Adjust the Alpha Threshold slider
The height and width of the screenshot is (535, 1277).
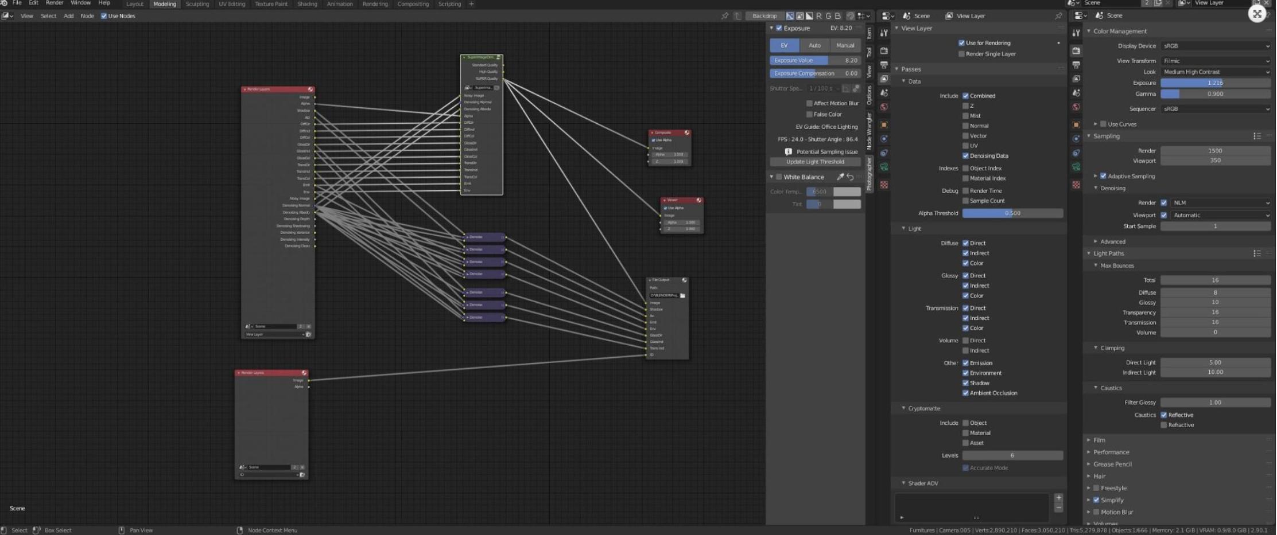click(x=1012, y=213)
